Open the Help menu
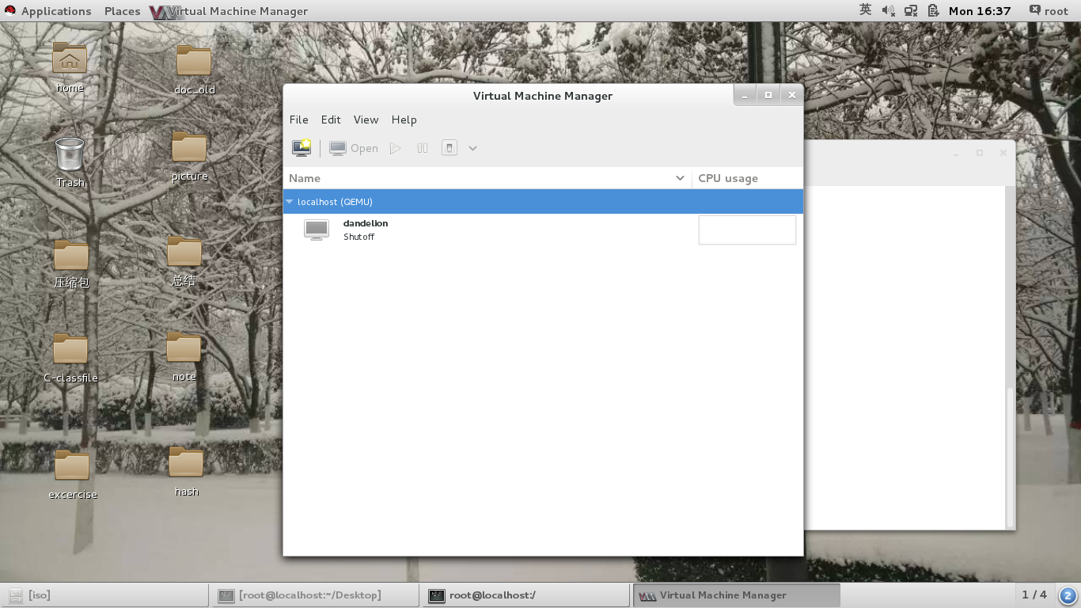 point(404,120)
